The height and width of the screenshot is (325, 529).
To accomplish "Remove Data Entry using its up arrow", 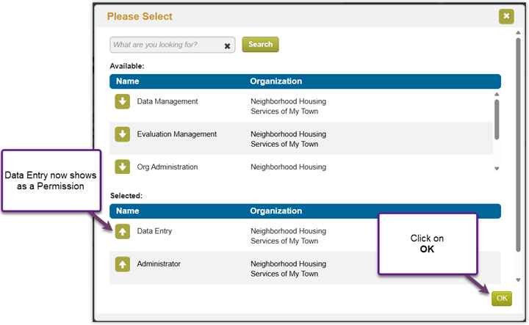I will coord(122,231).
